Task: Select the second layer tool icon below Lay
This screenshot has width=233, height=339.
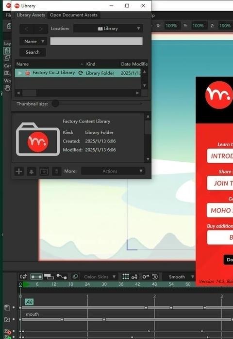Action: (x=7, y=58)
